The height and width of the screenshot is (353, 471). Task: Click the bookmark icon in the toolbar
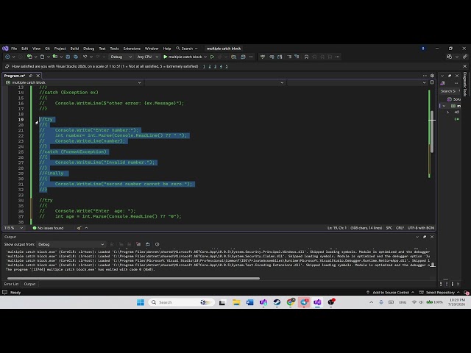click(306, 57)
